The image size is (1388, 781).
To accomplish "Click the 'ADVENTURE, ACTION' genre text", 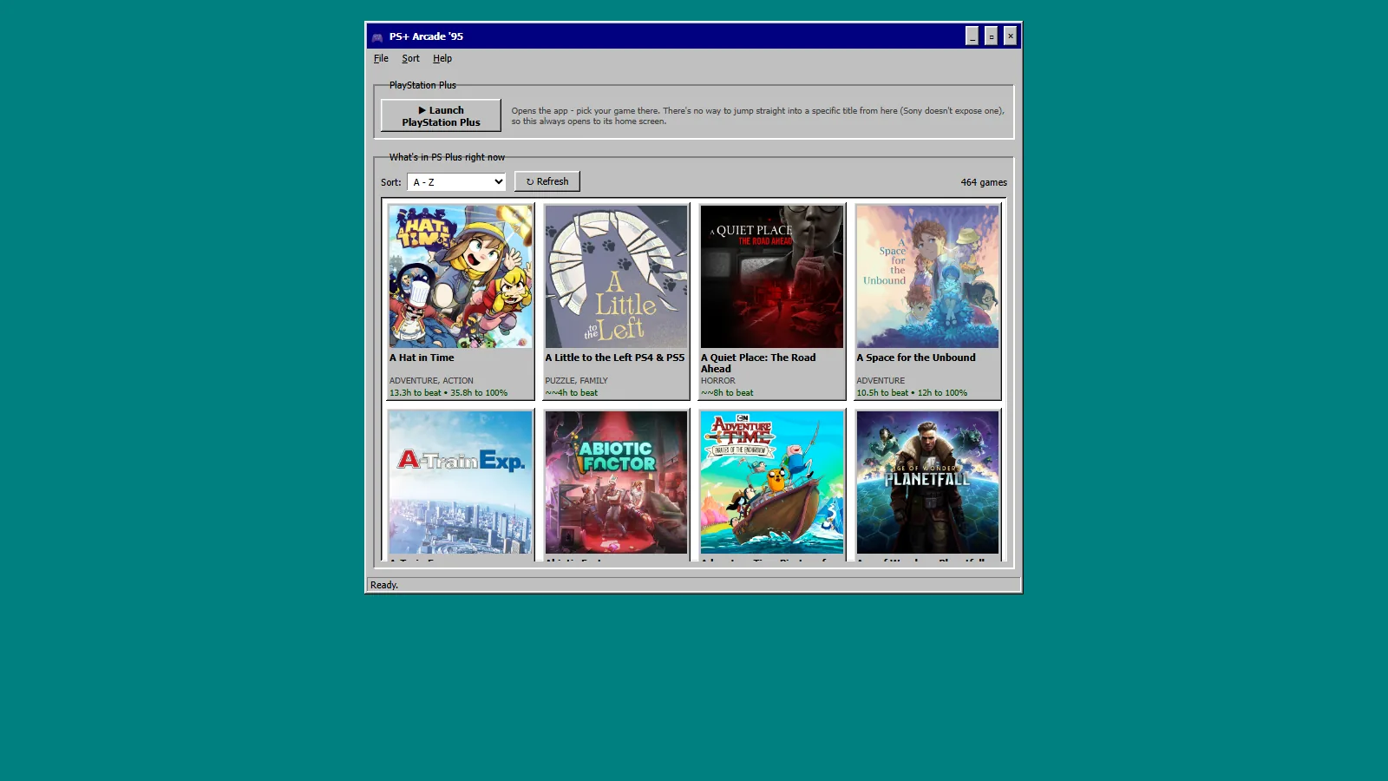I will (431, 381).
